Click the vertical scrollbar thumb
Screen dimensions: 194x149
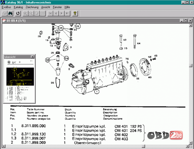pos(191,65)
